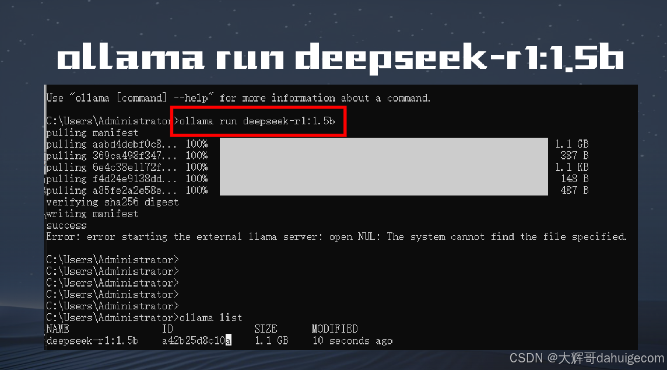Image resolution: width=667 pixels, height=370 pixels.
Task: Click the "1.1 KB" size value
Action: (x=572, y=167)
